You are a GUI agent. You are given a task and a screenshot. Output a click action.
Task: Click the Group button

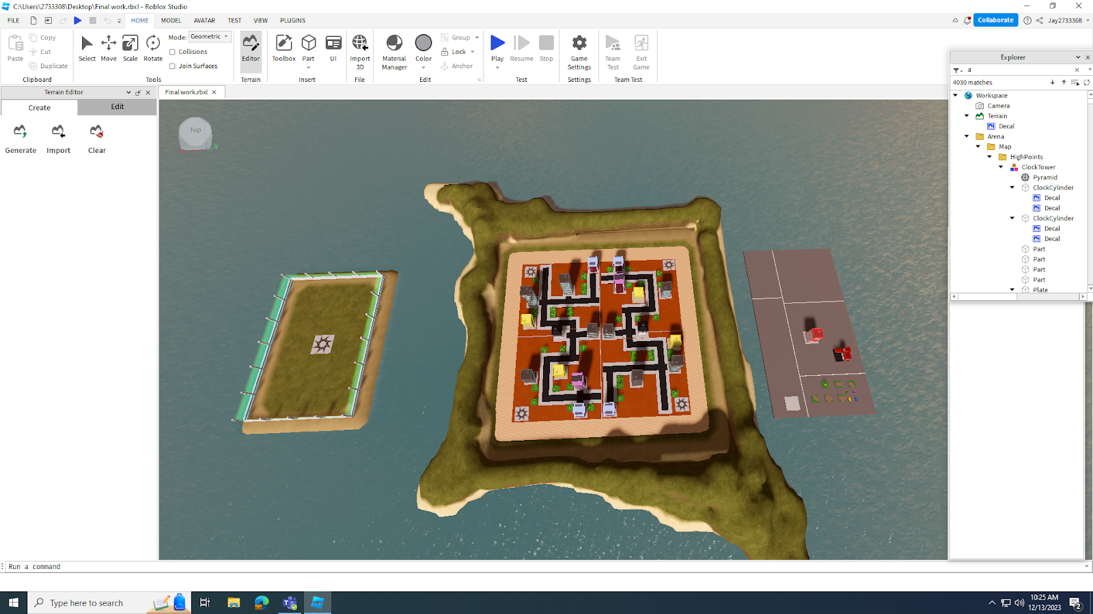pos(456,38)
